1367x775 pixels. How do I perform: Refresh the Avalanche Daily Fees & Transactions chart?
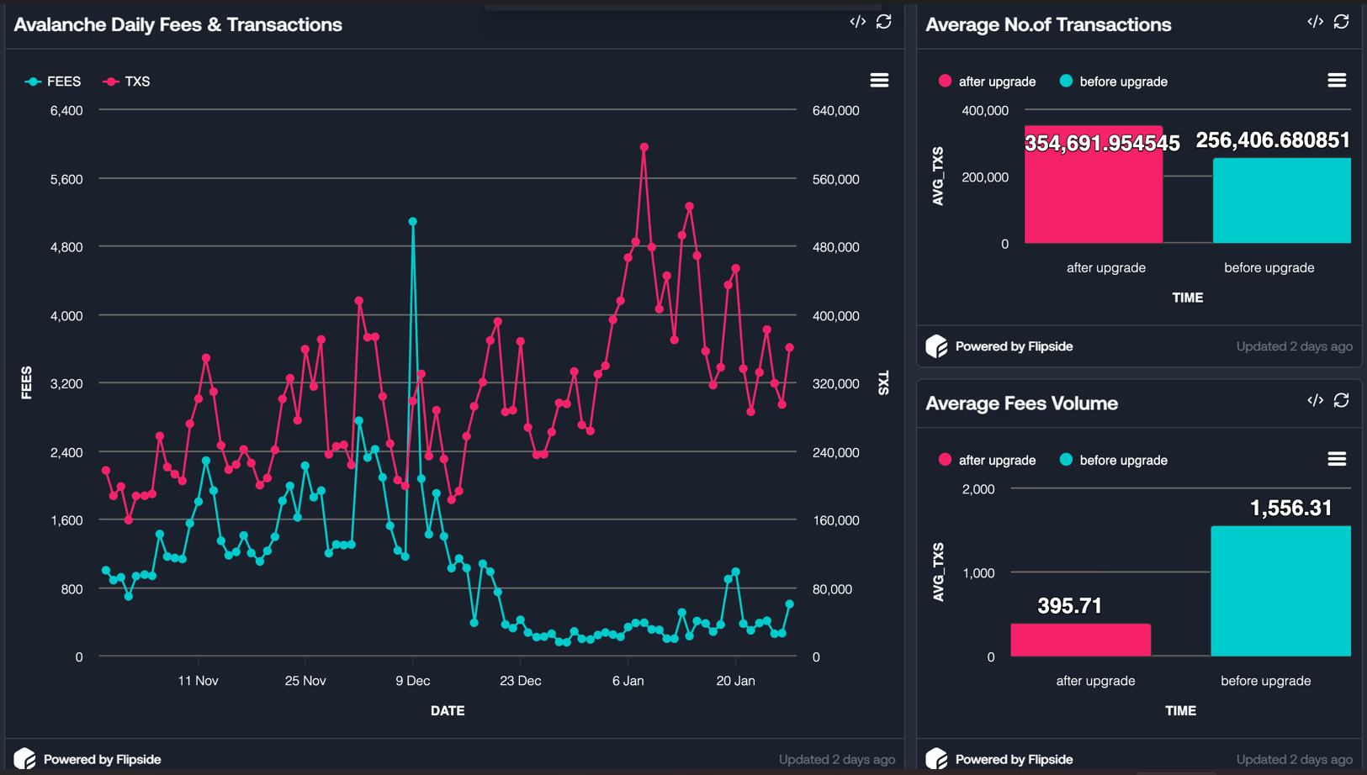click(883, 22)
